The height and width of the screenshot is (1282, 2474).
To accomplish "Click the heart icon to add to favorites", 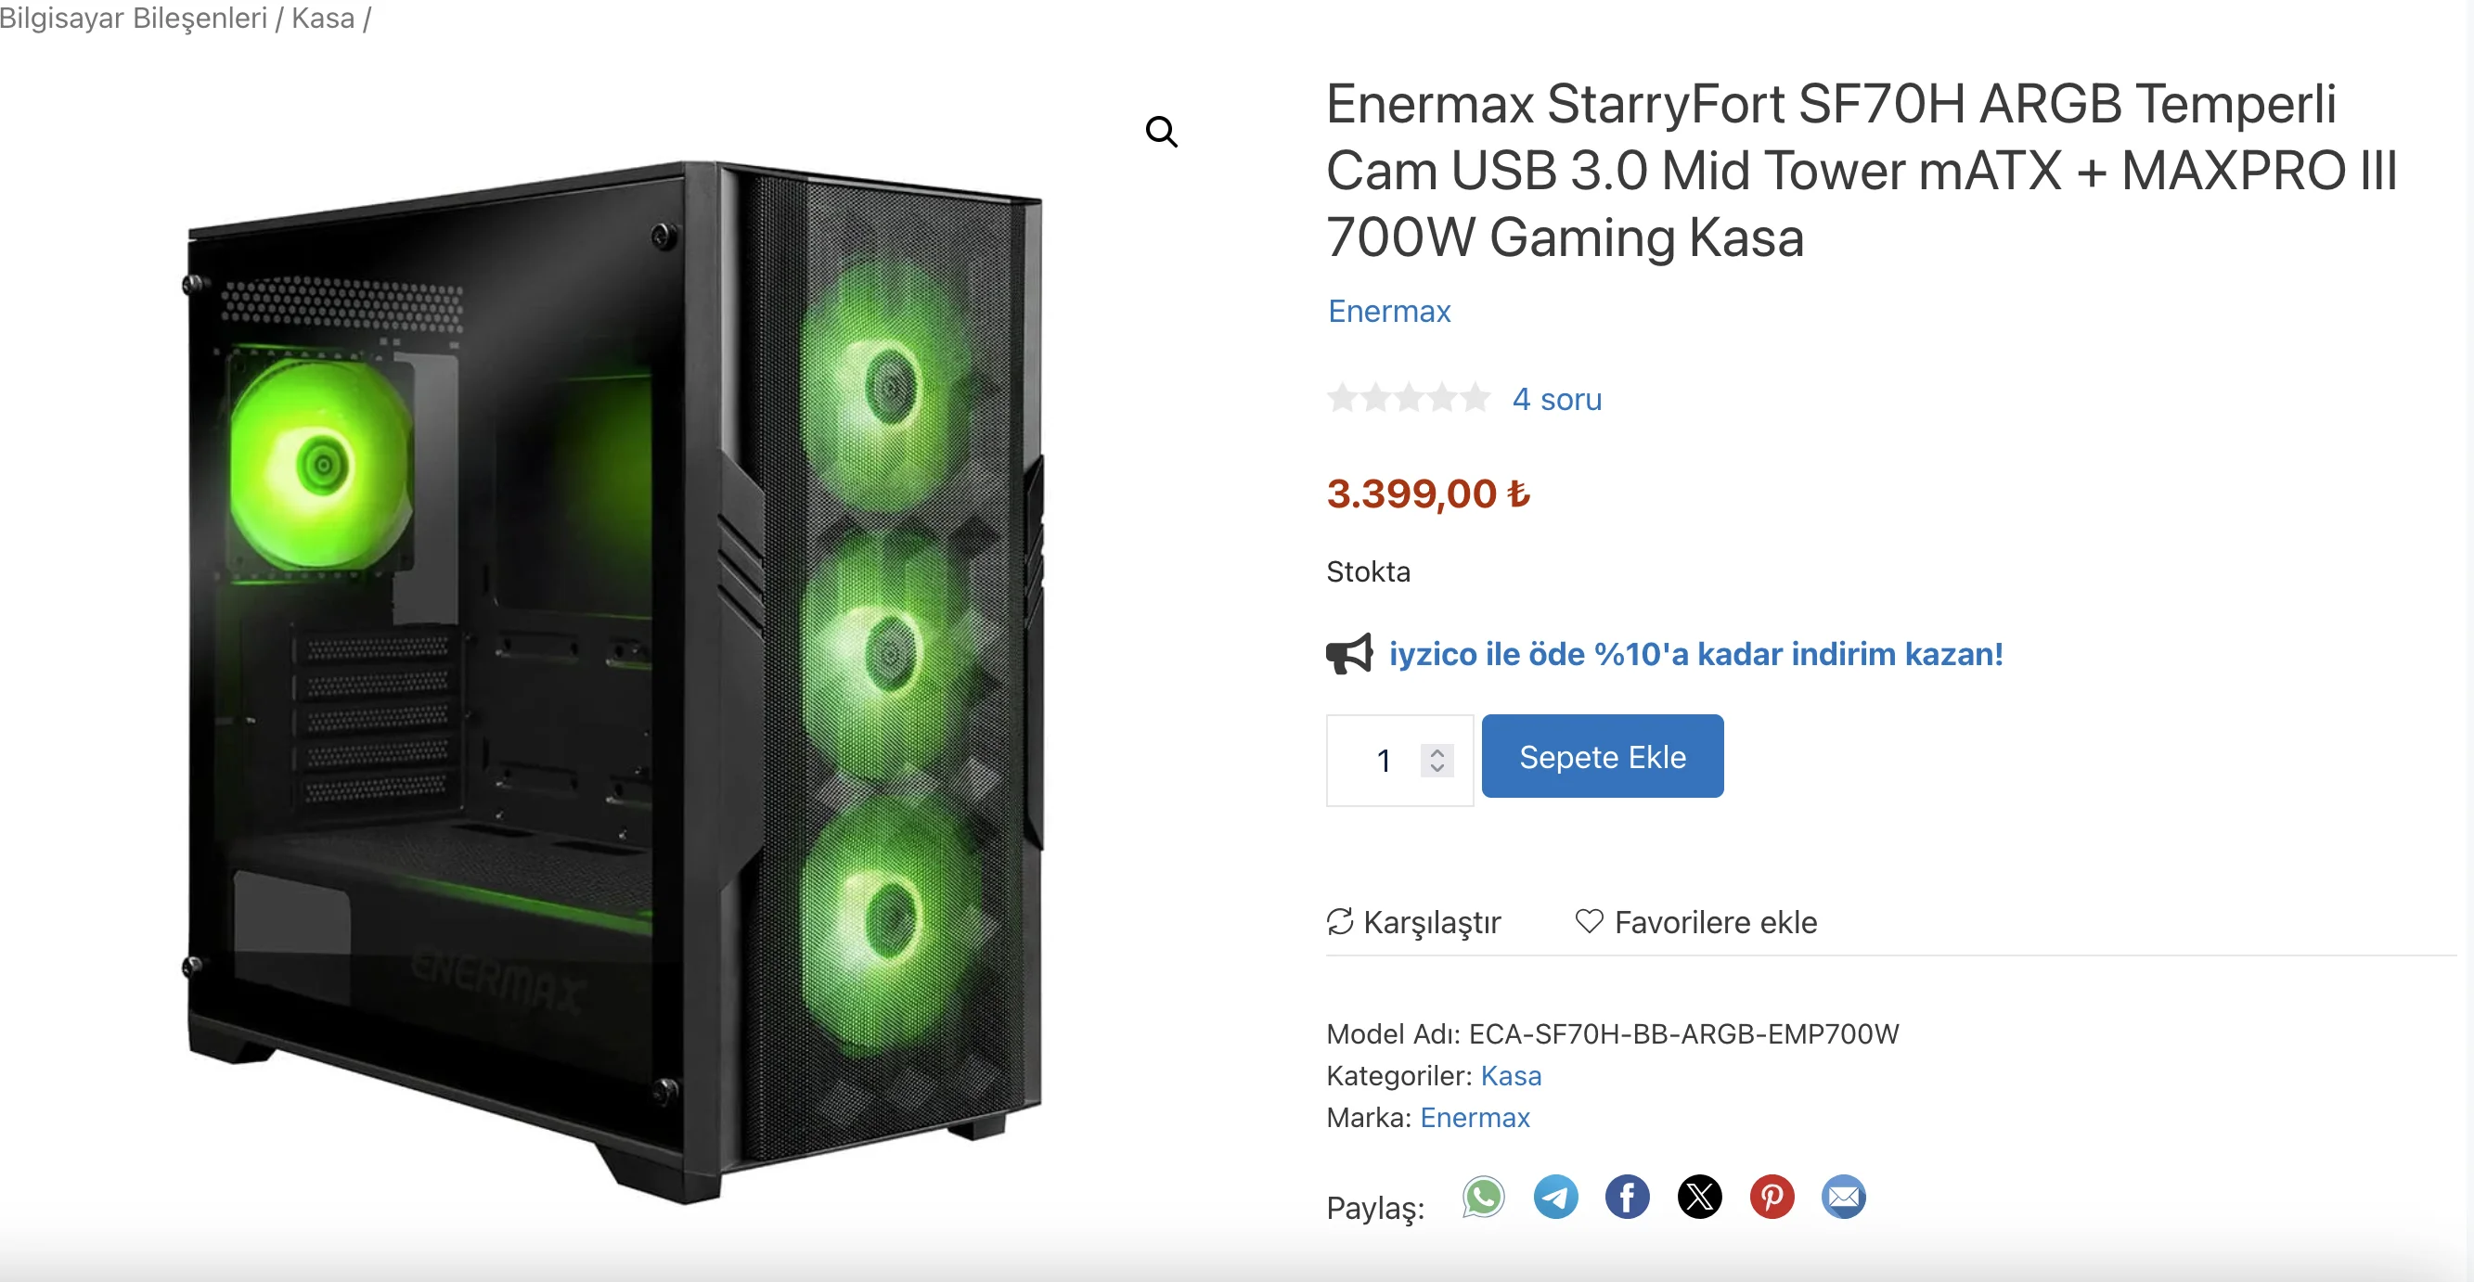I will point(1590,921).
